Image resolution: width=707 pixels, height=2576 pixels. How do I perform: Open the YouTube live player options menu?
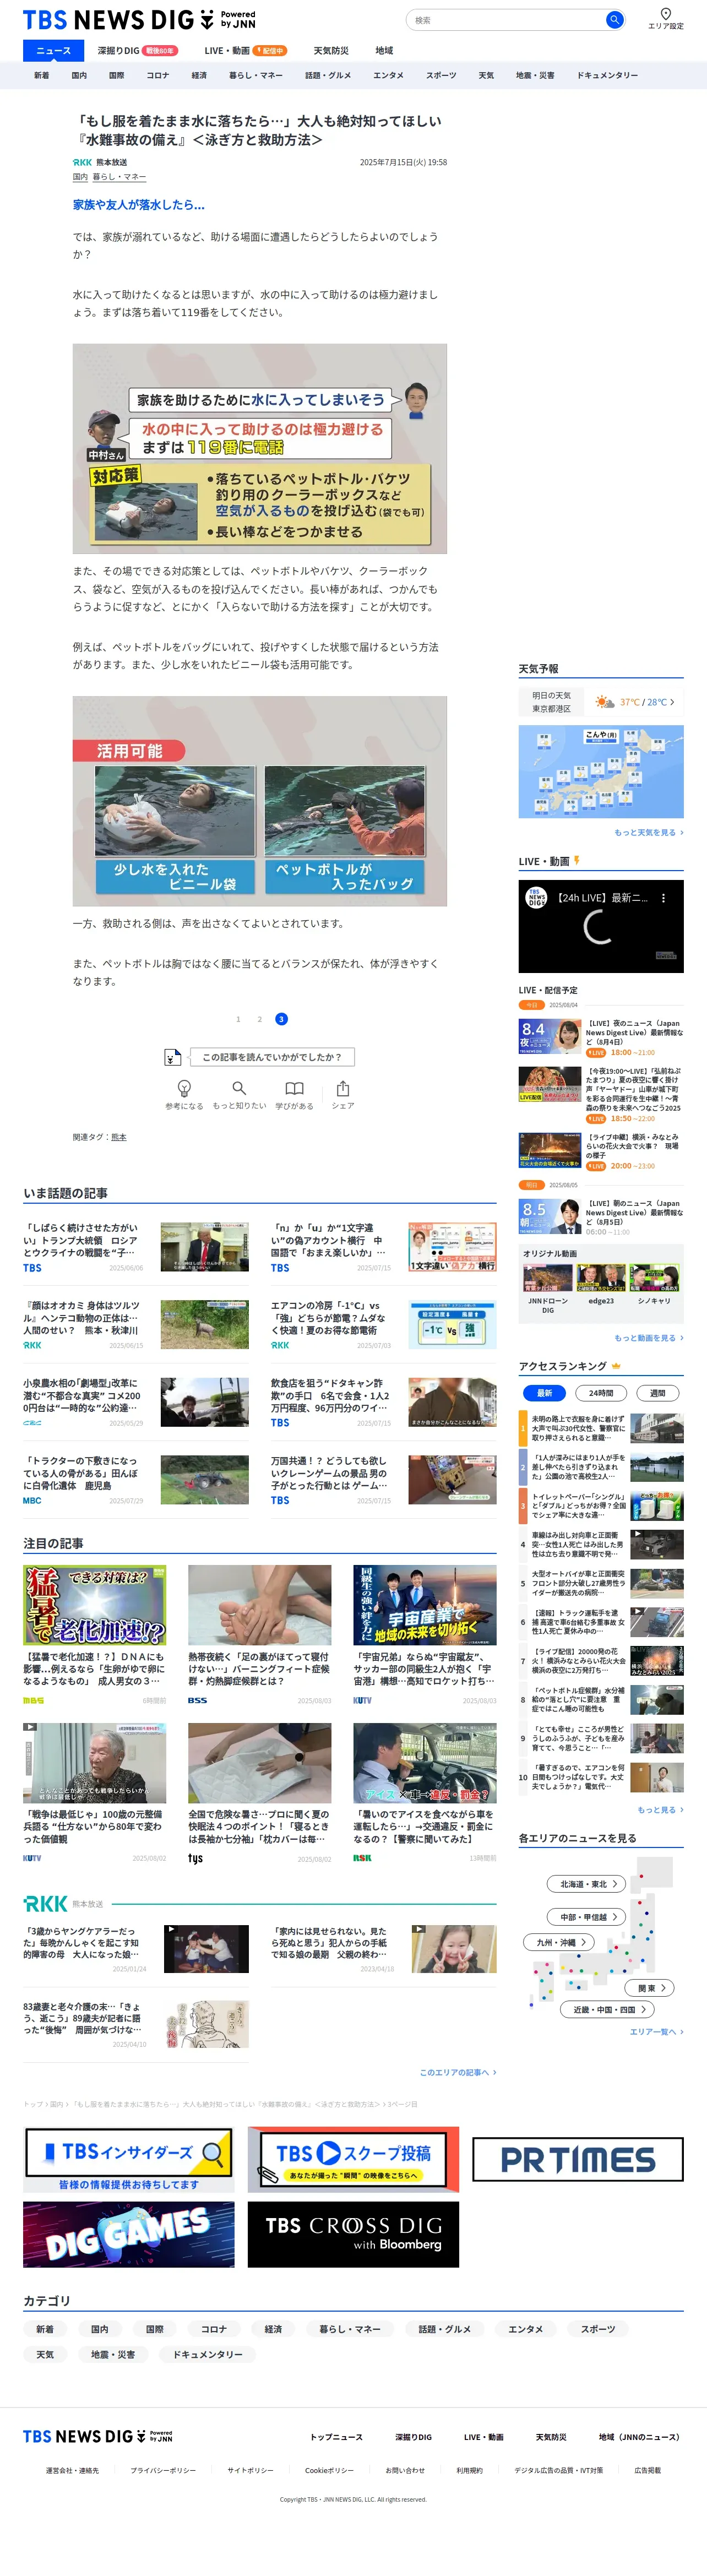pyautogui.click(x=663, y=898)
